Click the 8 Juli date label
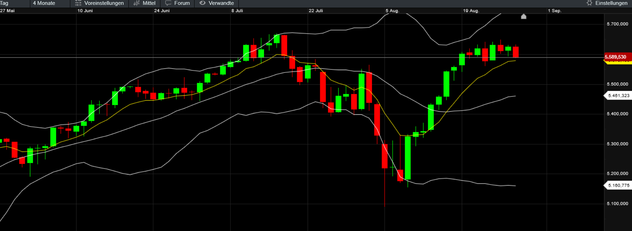This screenshot has height=231, width=632. [237, 11]
